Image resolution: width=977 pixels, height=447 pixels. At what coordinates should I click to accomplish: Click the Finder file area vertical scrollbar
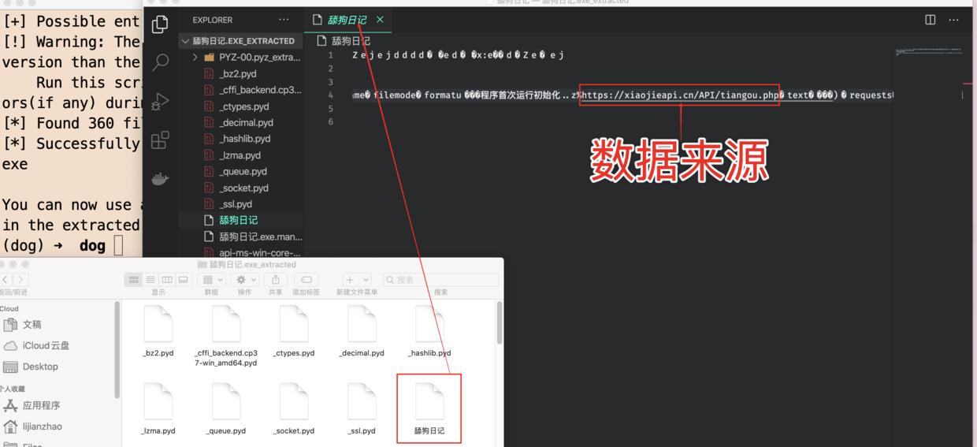[x=499, y=323]
